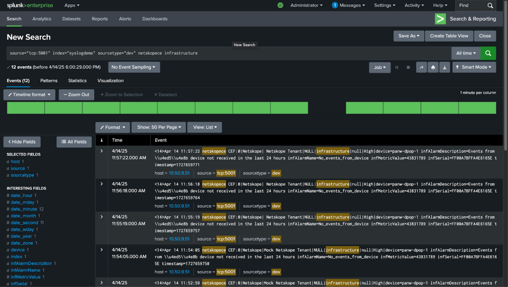Image resolution: width=508 pixels, height=287 pixels.
Task: Print the search results
Action: click(433, 67)
